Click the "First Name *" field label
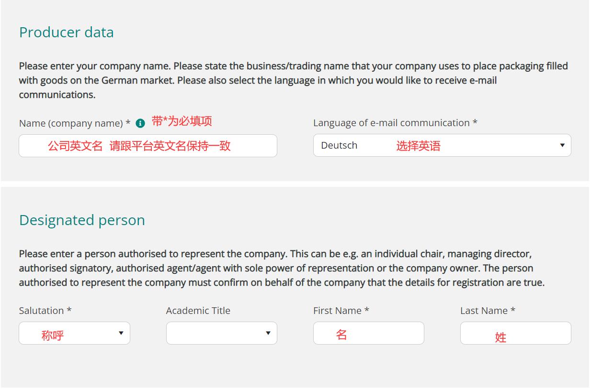 coord(341,311)
